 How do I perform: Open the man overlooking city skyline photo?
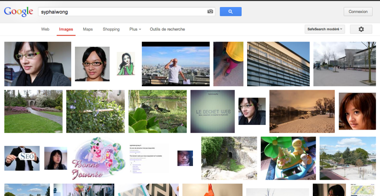[x=176, y=64]
